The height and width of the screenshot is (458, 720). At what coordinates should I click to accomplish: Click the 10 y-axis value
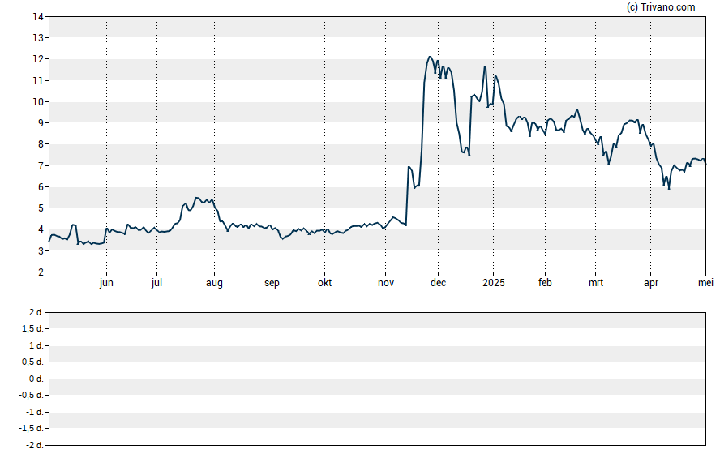38,102
